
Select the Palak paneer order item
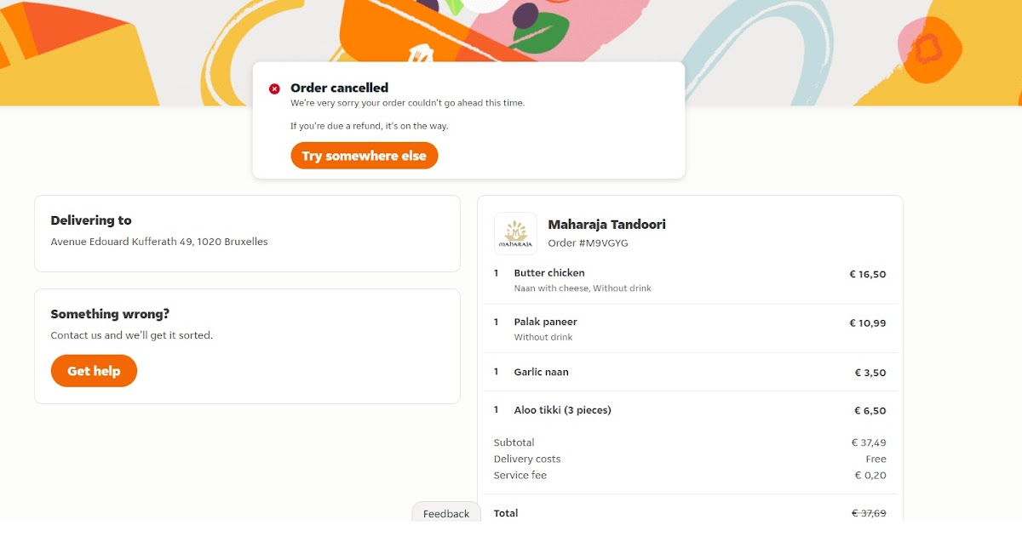tap(690, 328)
